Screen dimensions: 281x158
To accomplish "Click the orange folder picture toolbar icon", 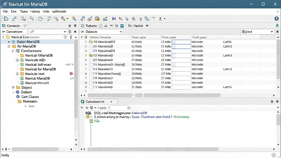I will point(97,19).
